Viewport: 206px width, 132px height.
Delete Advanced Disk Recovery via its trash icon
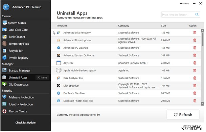[194, 32]
